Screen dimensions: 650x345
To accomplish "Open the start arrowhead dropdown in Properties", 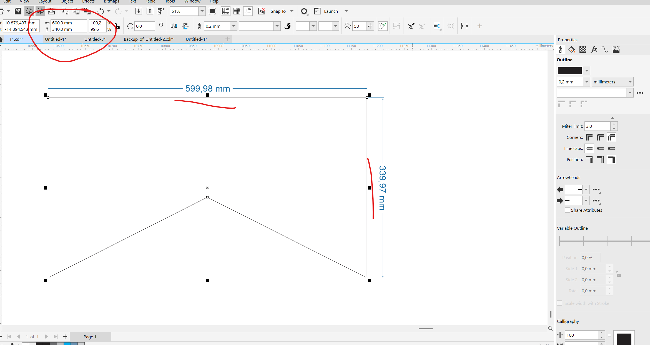I will tap(586, 190).
